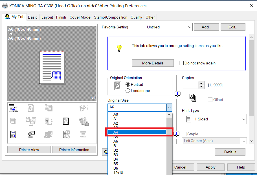257x175 pixels.
Task: Click the document with color bar chart icon
Action: click(13, 134)
